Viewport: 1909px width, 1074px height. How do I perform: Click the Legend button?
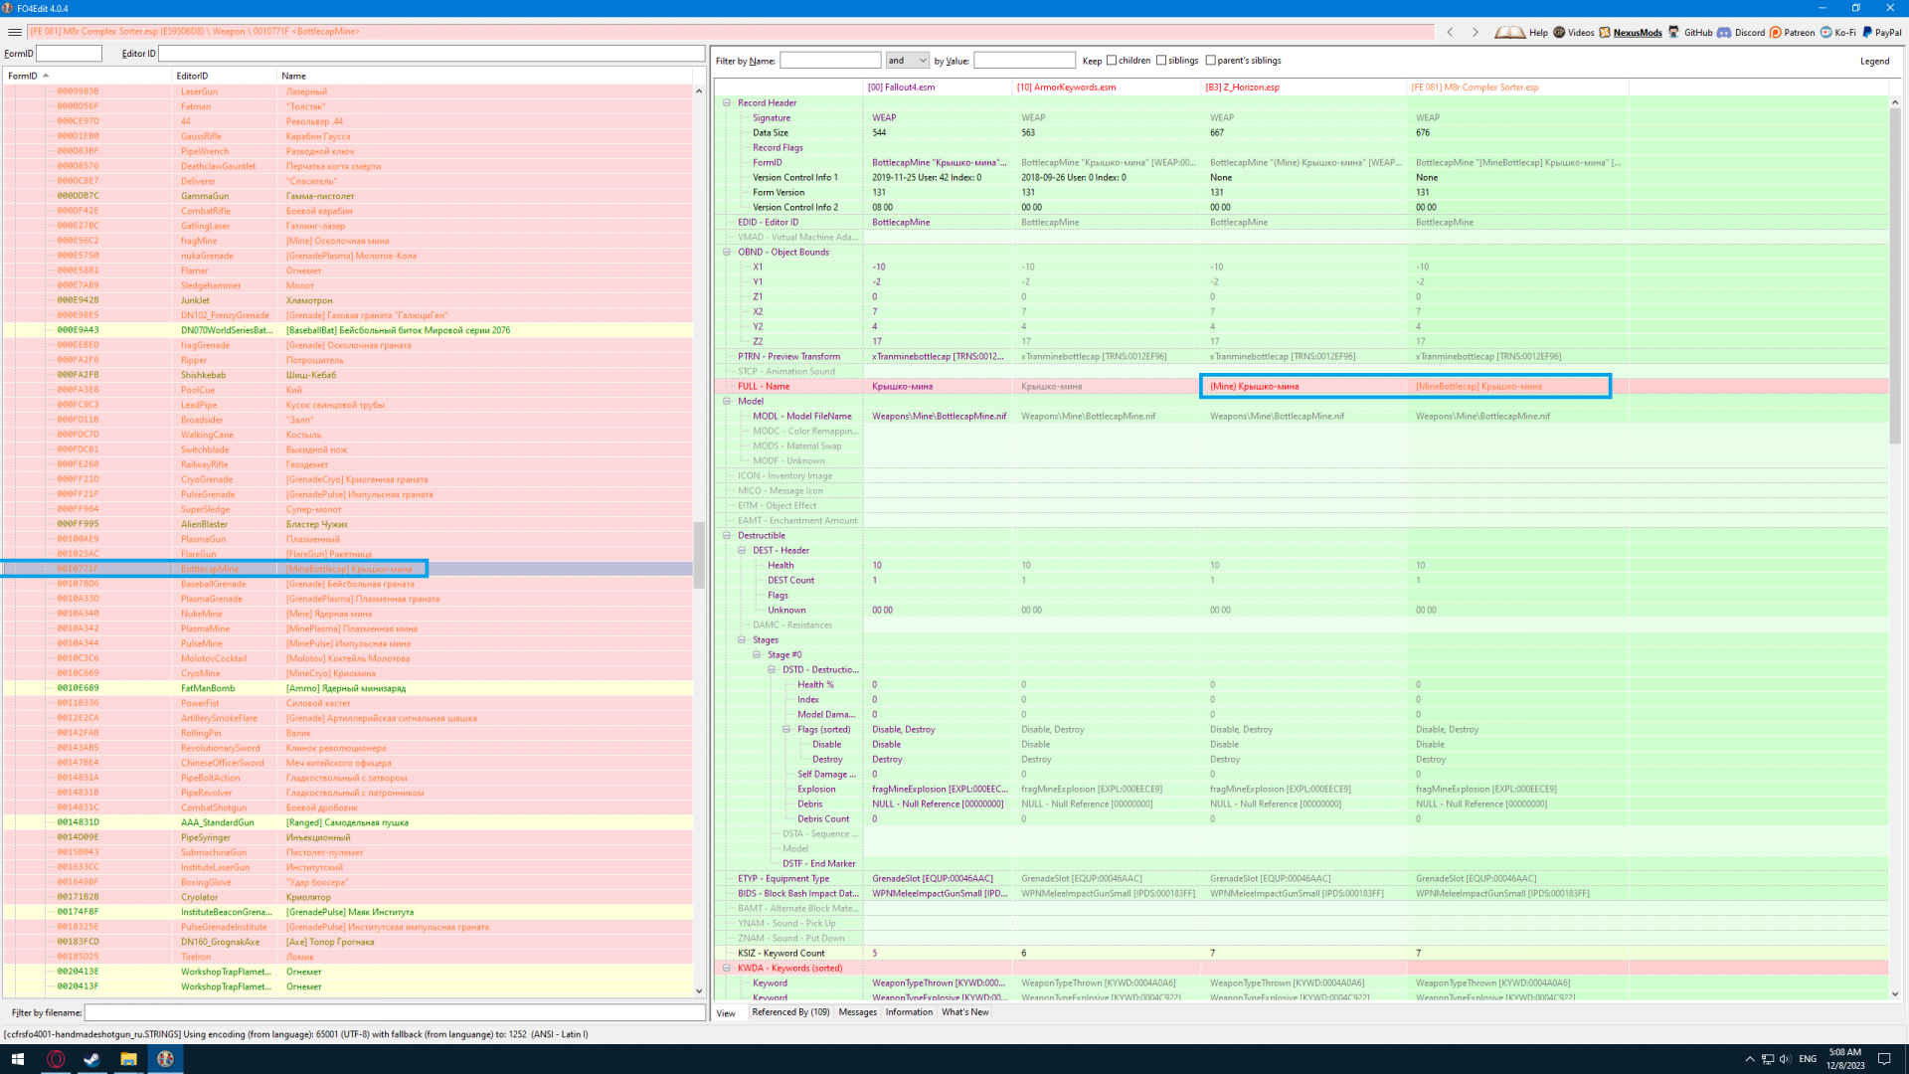pos(1874,61)
